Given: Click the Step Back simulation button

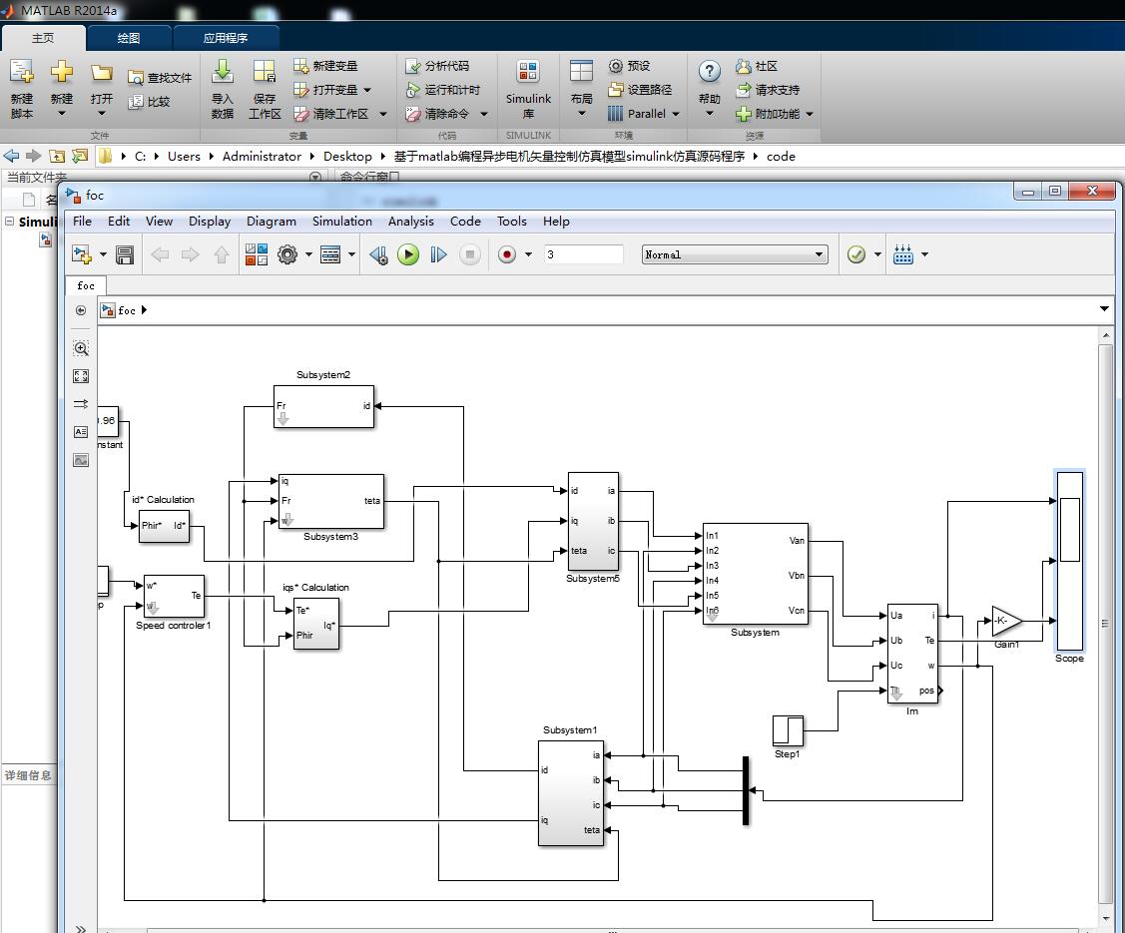Looking at the screenshot, I should tap(378, 254).
